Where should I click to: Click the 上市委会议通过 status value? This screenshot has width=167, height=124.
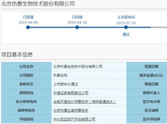point(65,84)
